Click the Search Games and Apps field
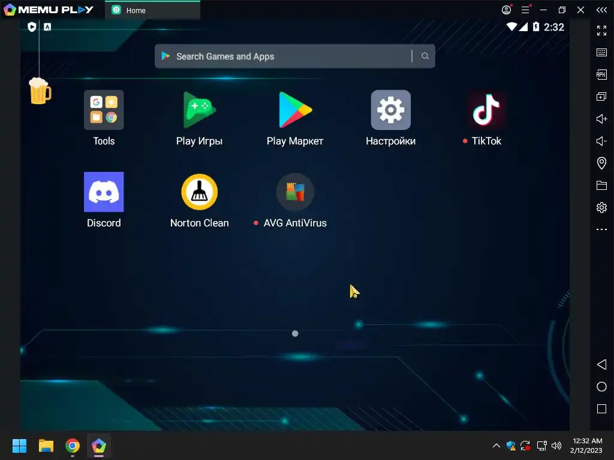614x460 pixels. click(294, 56)
